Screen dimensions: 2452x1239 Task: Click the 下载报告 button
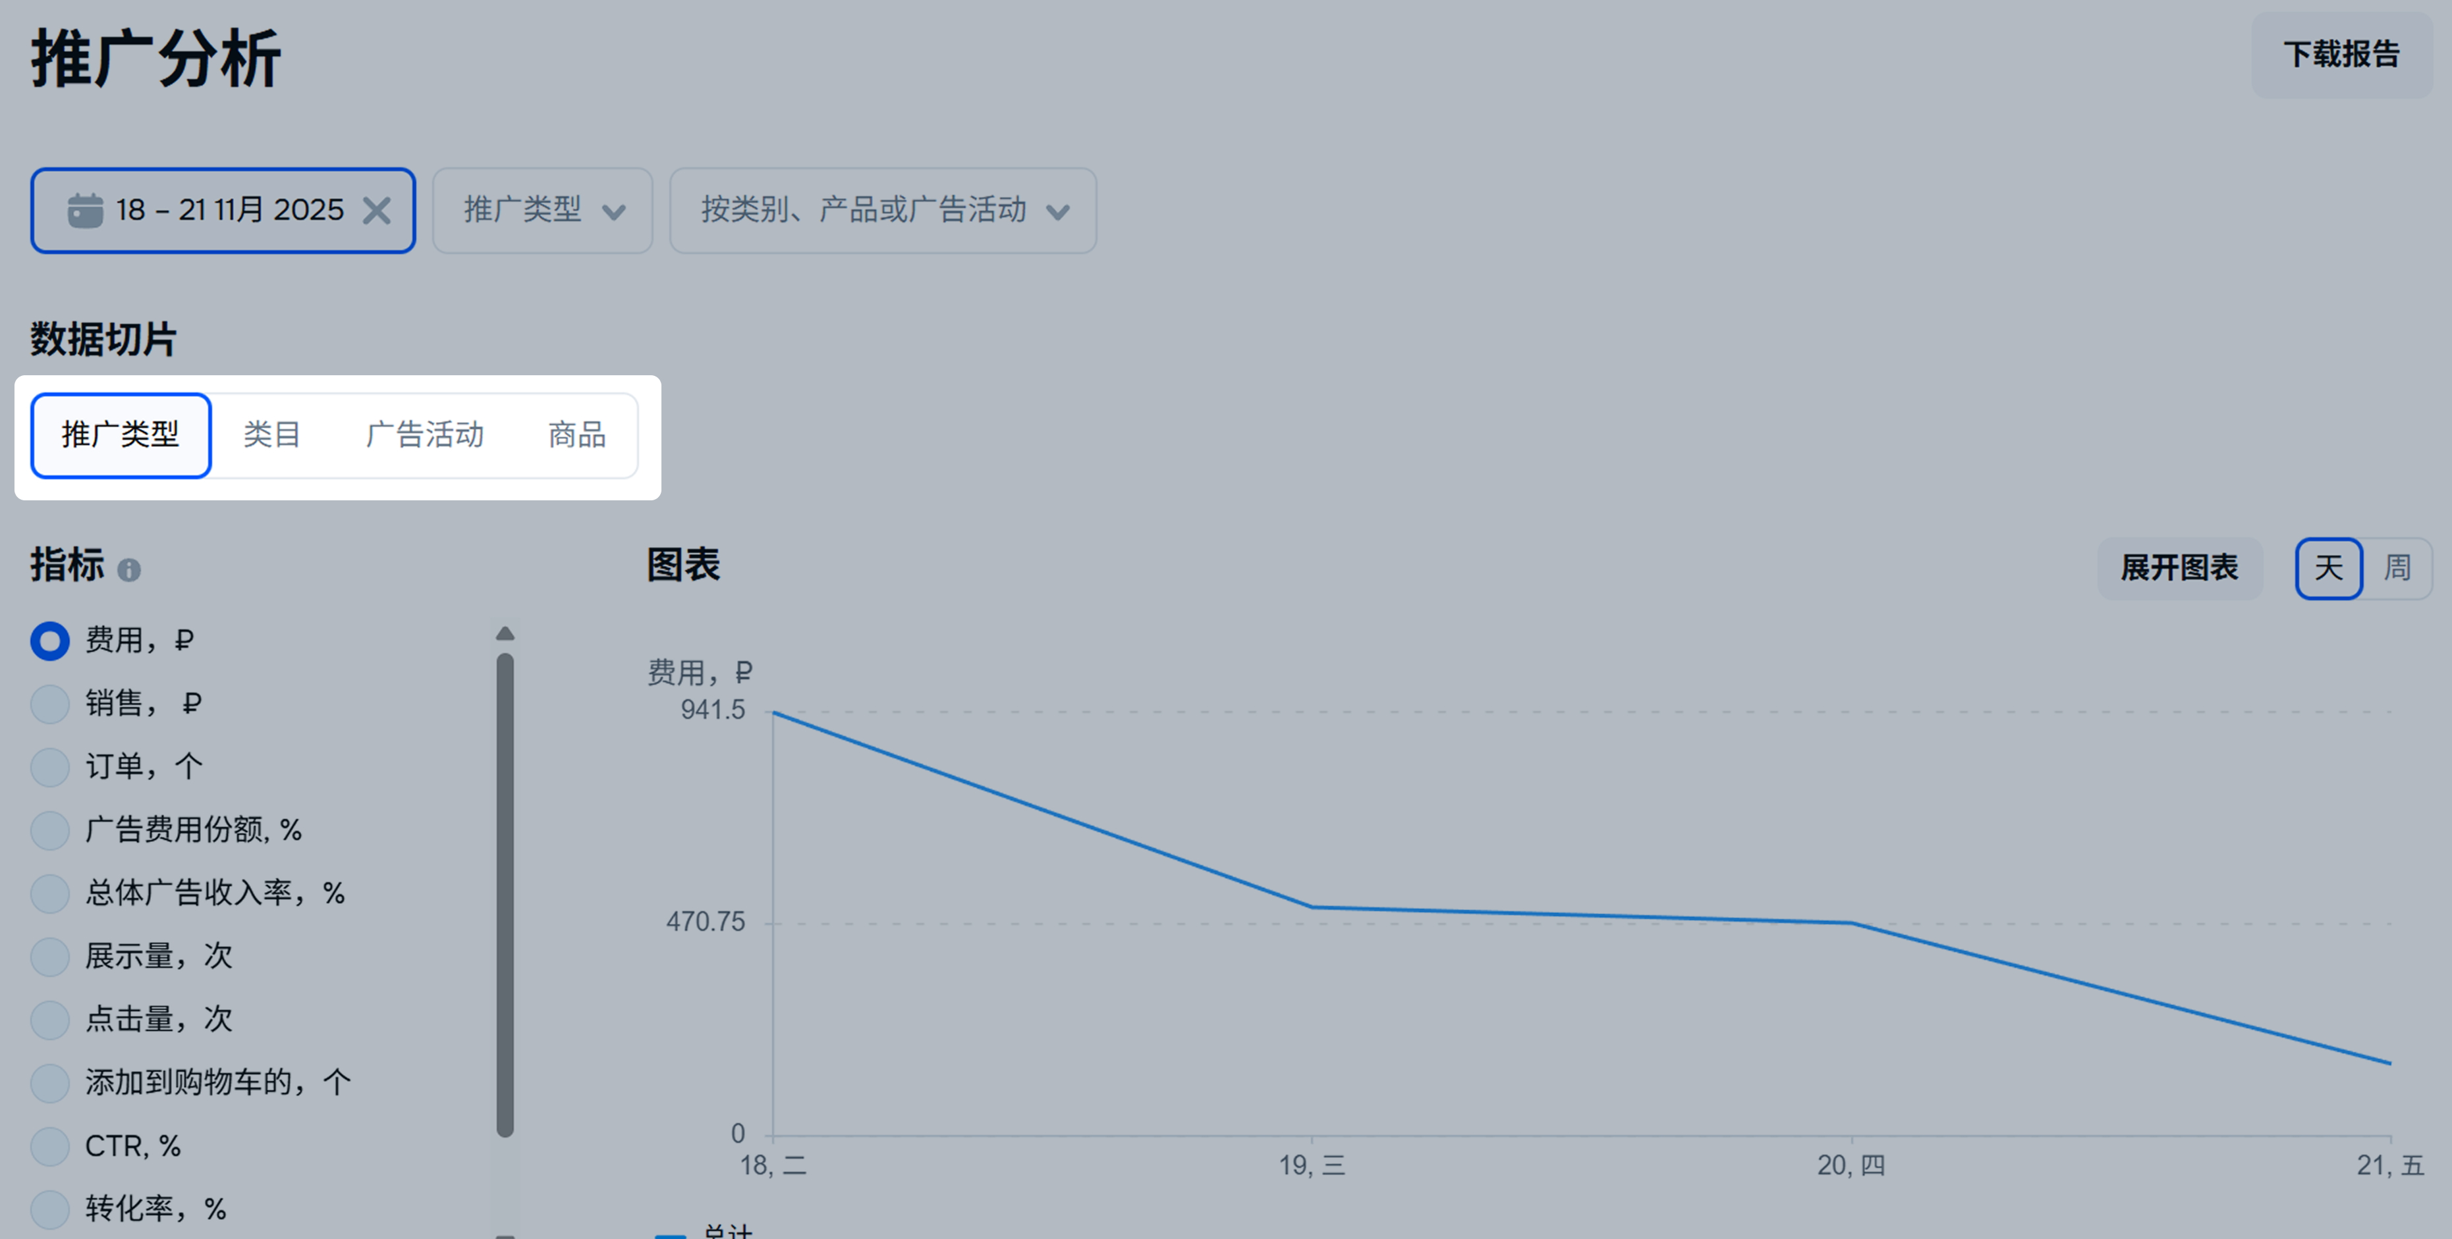point(2341,54)
